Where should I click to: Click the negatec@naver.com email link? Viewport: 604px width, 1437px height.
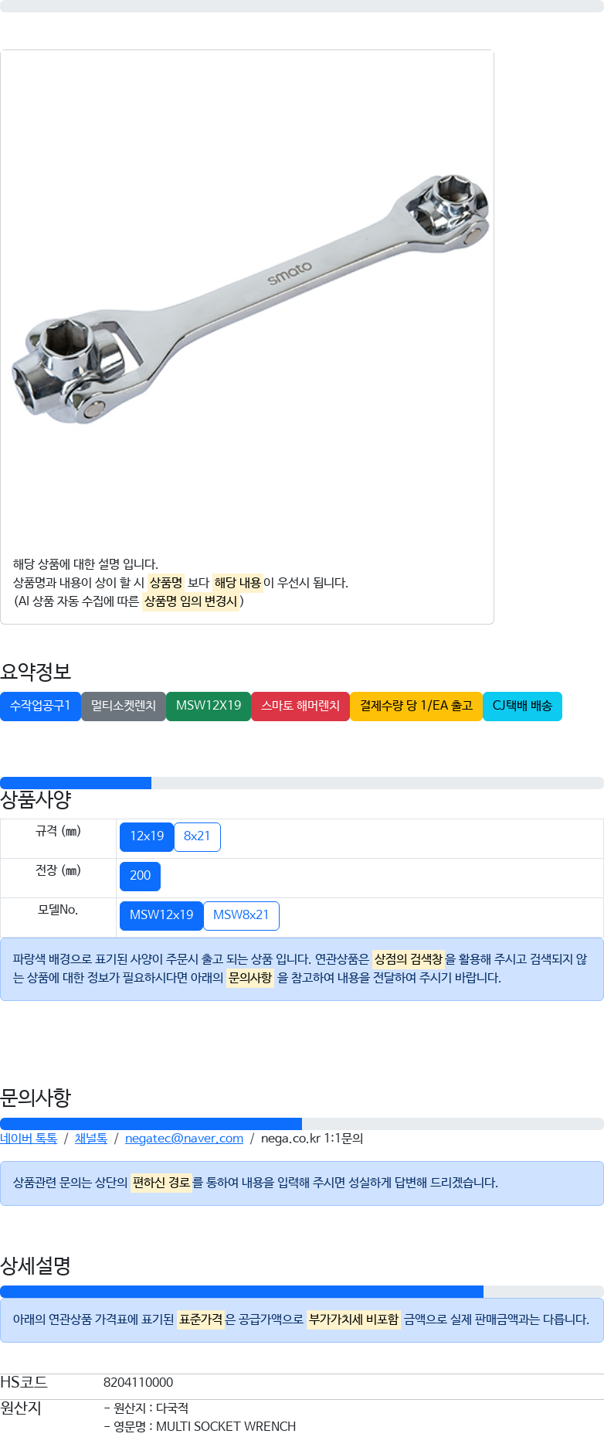click(184, 1139)
